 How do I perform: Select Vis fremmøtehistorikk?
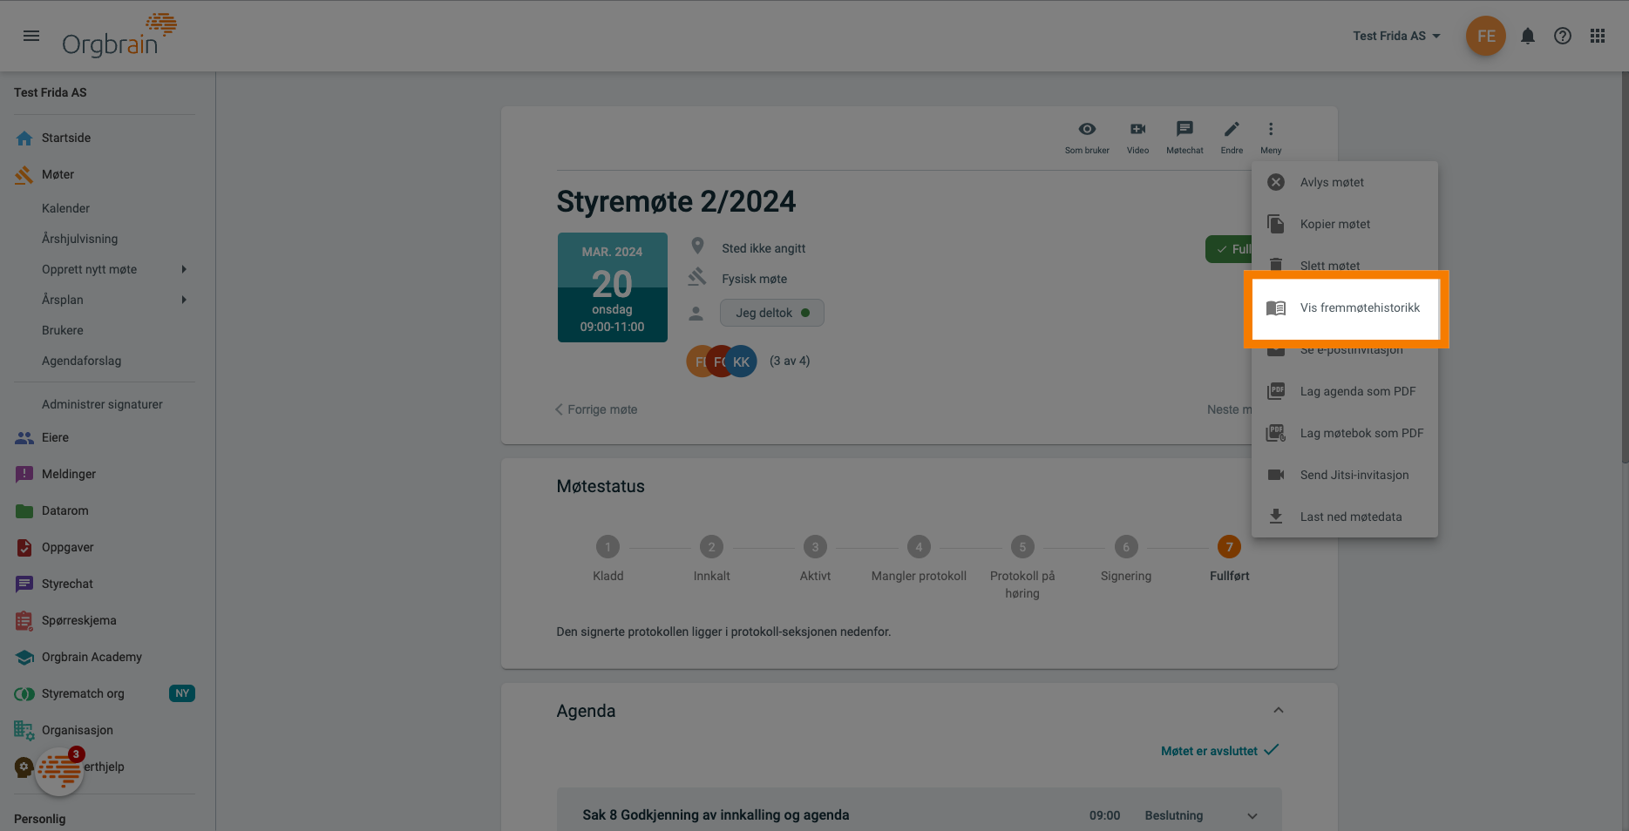pyautogui.click(x=1345, y=307)
